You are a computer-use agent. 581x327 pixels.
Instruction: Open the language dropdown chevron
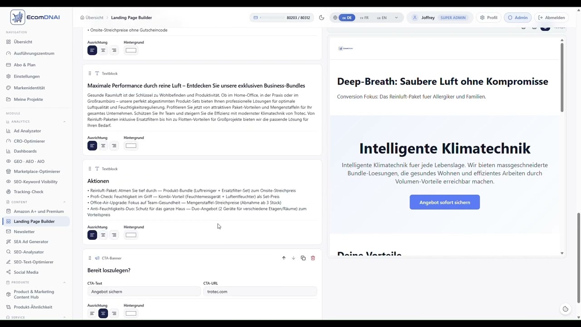tap(396, 18)
